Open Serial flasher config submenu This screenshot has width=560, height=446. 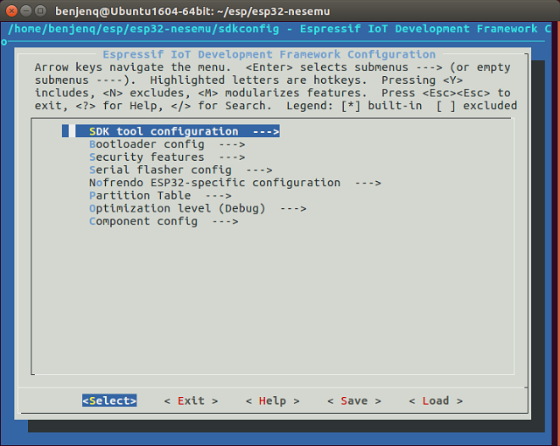[x=181, y=170]
